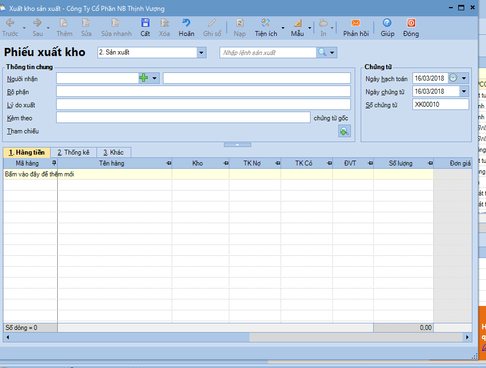This screenshot has width=486, height=368.
Task: Pin the TK Nợ column
Action: pyautogui.click(x=278, y=163)
